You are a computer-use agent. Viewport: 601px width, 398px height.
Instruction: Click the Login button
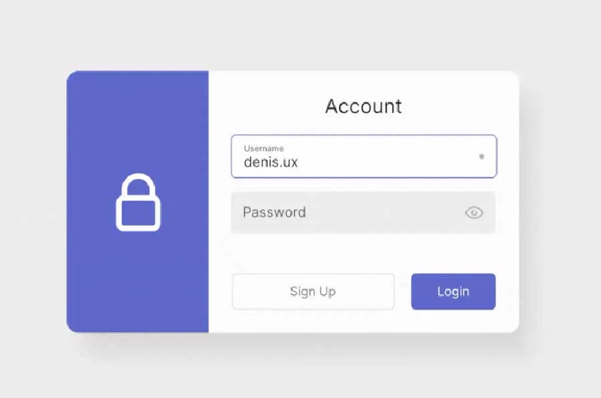453,291
